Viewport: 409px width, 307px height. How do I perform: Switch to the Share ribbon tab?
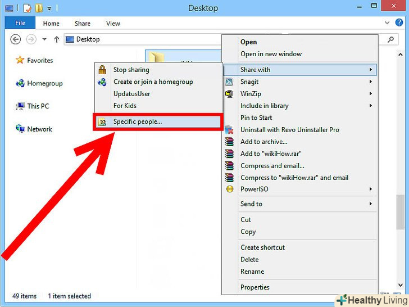[x=83, y=24]
